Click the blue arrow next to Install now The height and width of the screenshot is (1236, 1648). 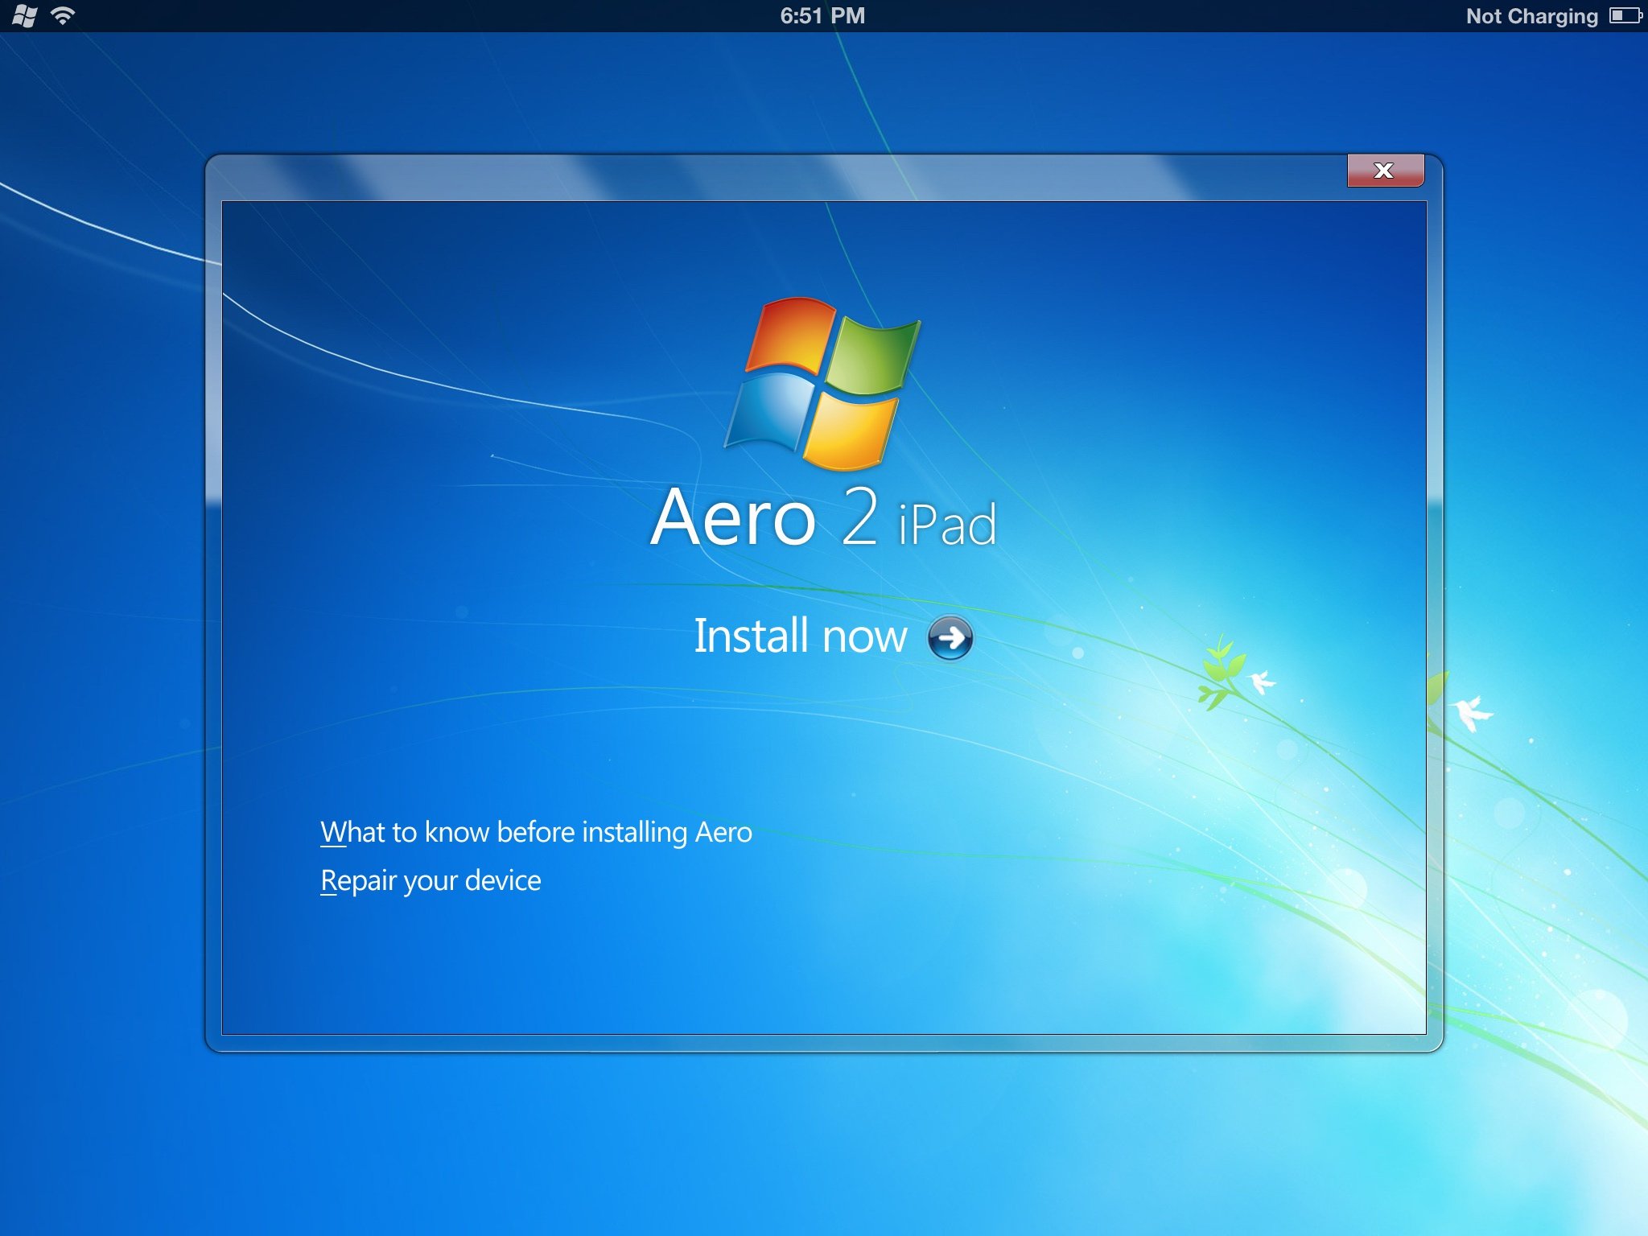click(950, 638)
